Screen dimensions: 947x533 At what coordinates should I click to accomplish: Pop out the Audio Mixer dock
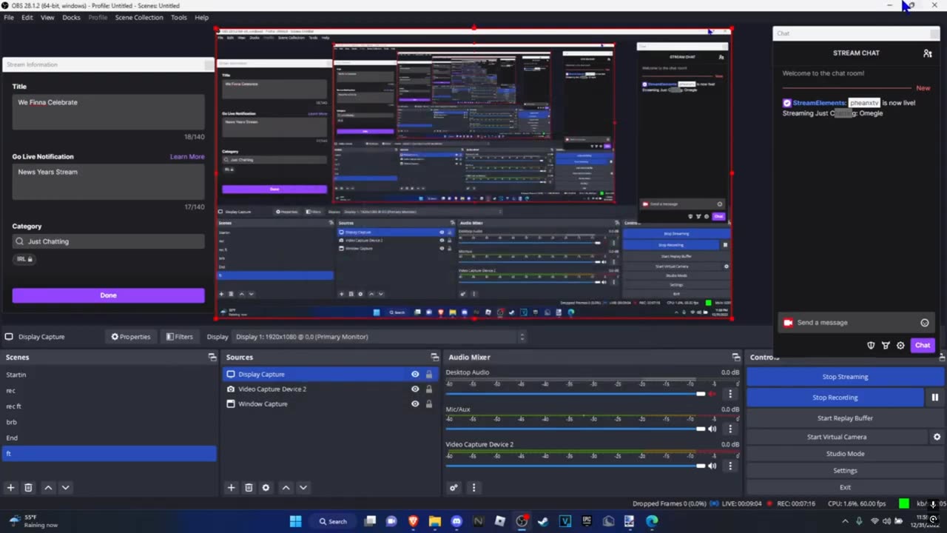735,358
